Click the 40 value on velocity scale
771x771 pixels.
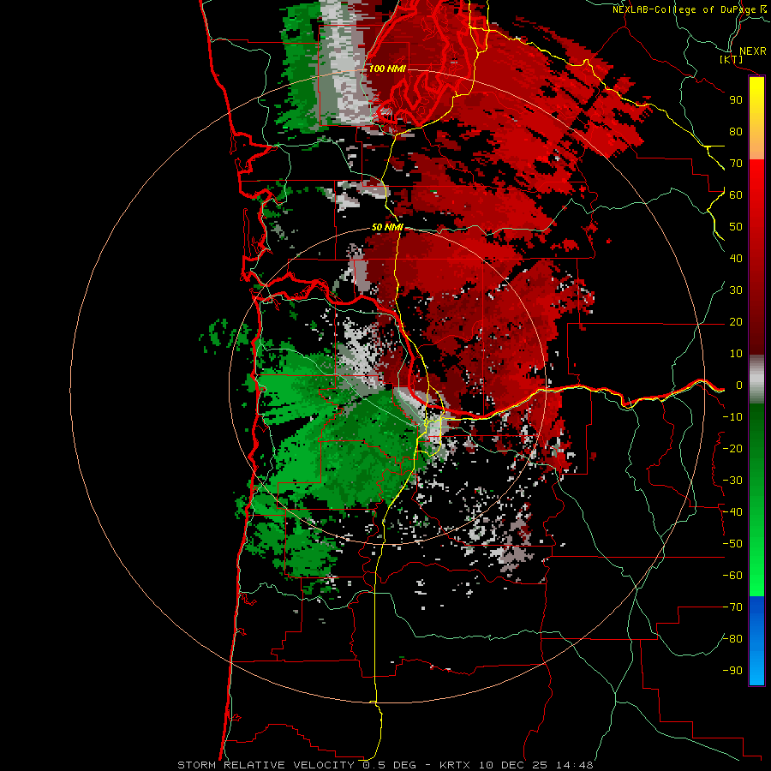736,259
